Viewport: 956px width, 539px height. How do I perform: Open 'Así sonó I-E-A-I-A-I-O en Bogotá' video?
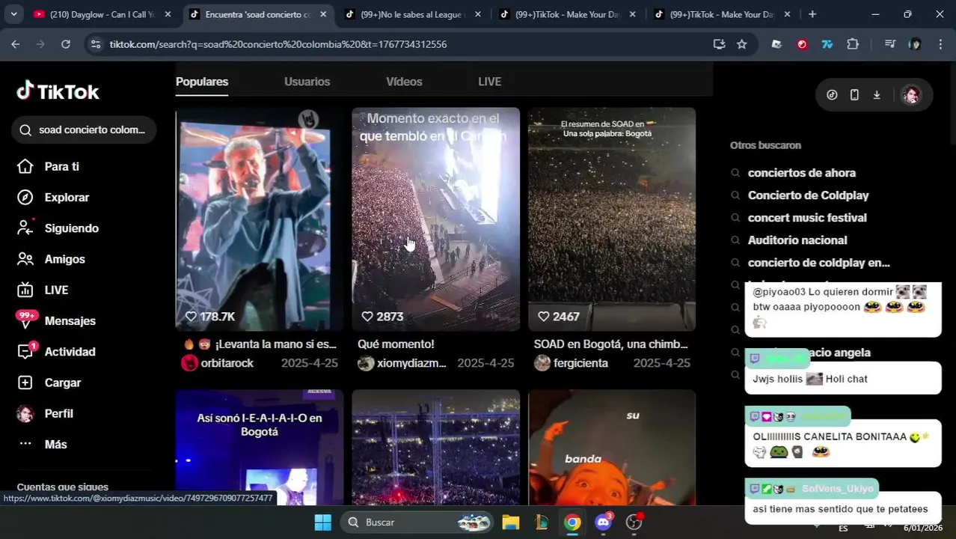tap(260, 447)
